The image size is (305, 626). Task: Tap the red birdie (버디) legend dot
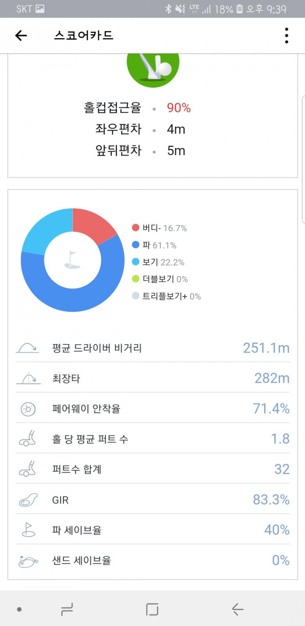click(x=136, y=228)
